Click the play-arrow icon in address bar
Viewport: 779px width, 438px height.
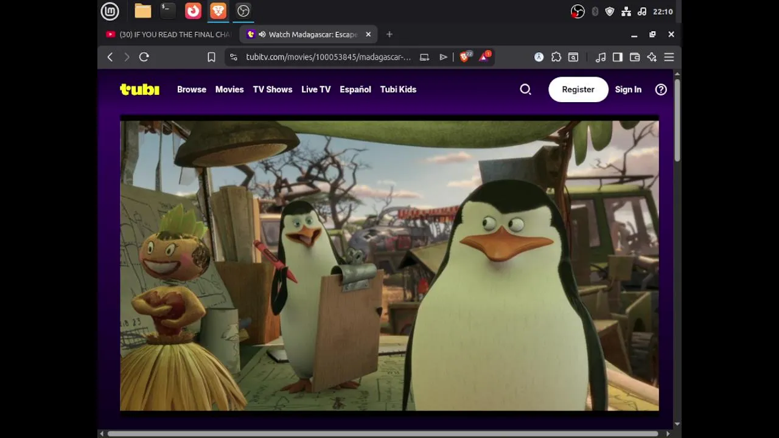[443, 57]
